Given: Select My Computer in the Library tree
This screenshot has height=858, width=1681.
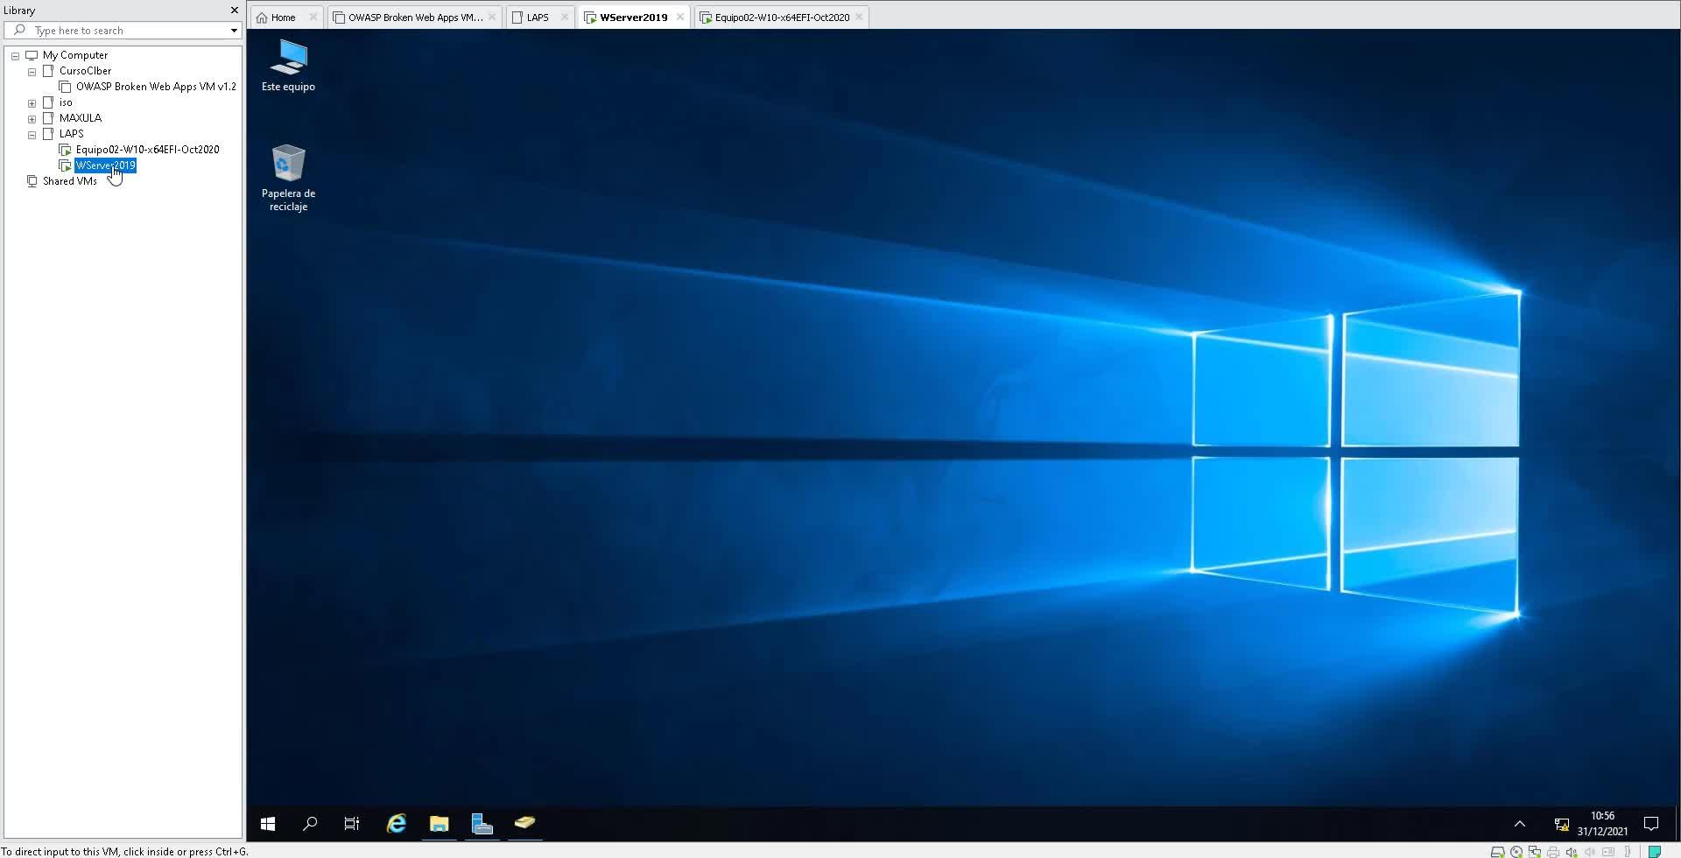Looking at the screenshot, I should 75,55.
